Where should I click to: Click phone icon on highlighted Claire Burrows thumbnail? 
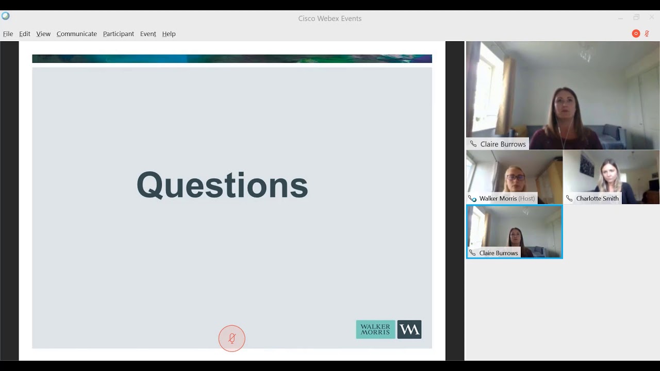coord(472,253)
